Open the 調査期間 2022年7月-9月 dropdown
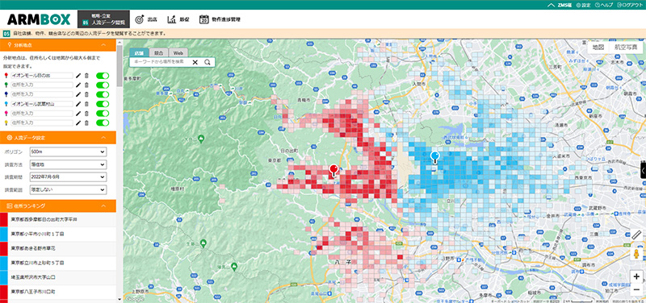The height and width of the screenshot is (303, 646). [x=68, y=177]
